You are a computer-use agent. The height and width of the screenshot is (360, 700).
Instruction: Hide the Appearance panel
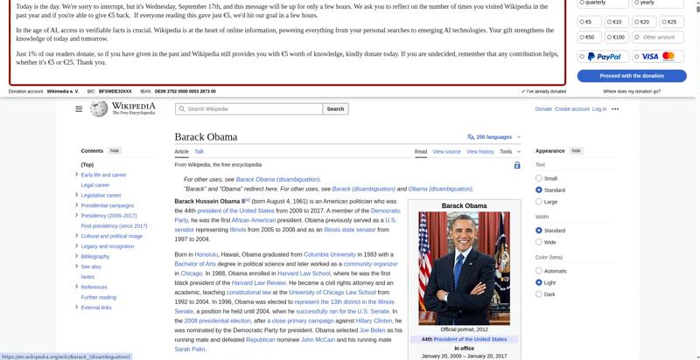click(576, 150)
